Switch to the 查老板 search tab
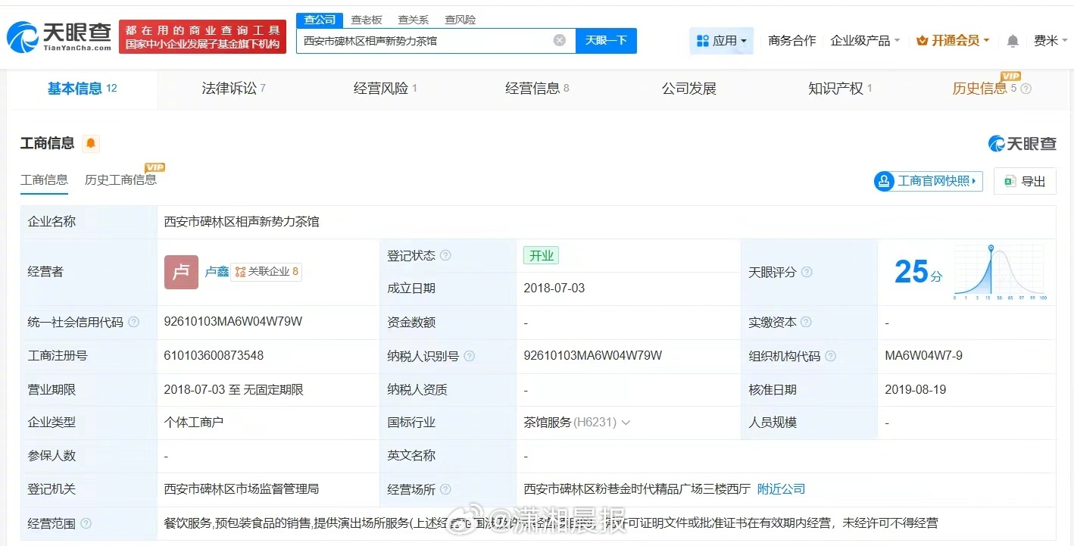 (x=367, y=20)
